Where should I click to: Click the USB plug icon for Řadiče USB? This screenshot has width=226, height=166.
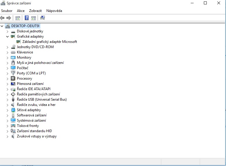point(13,99)
